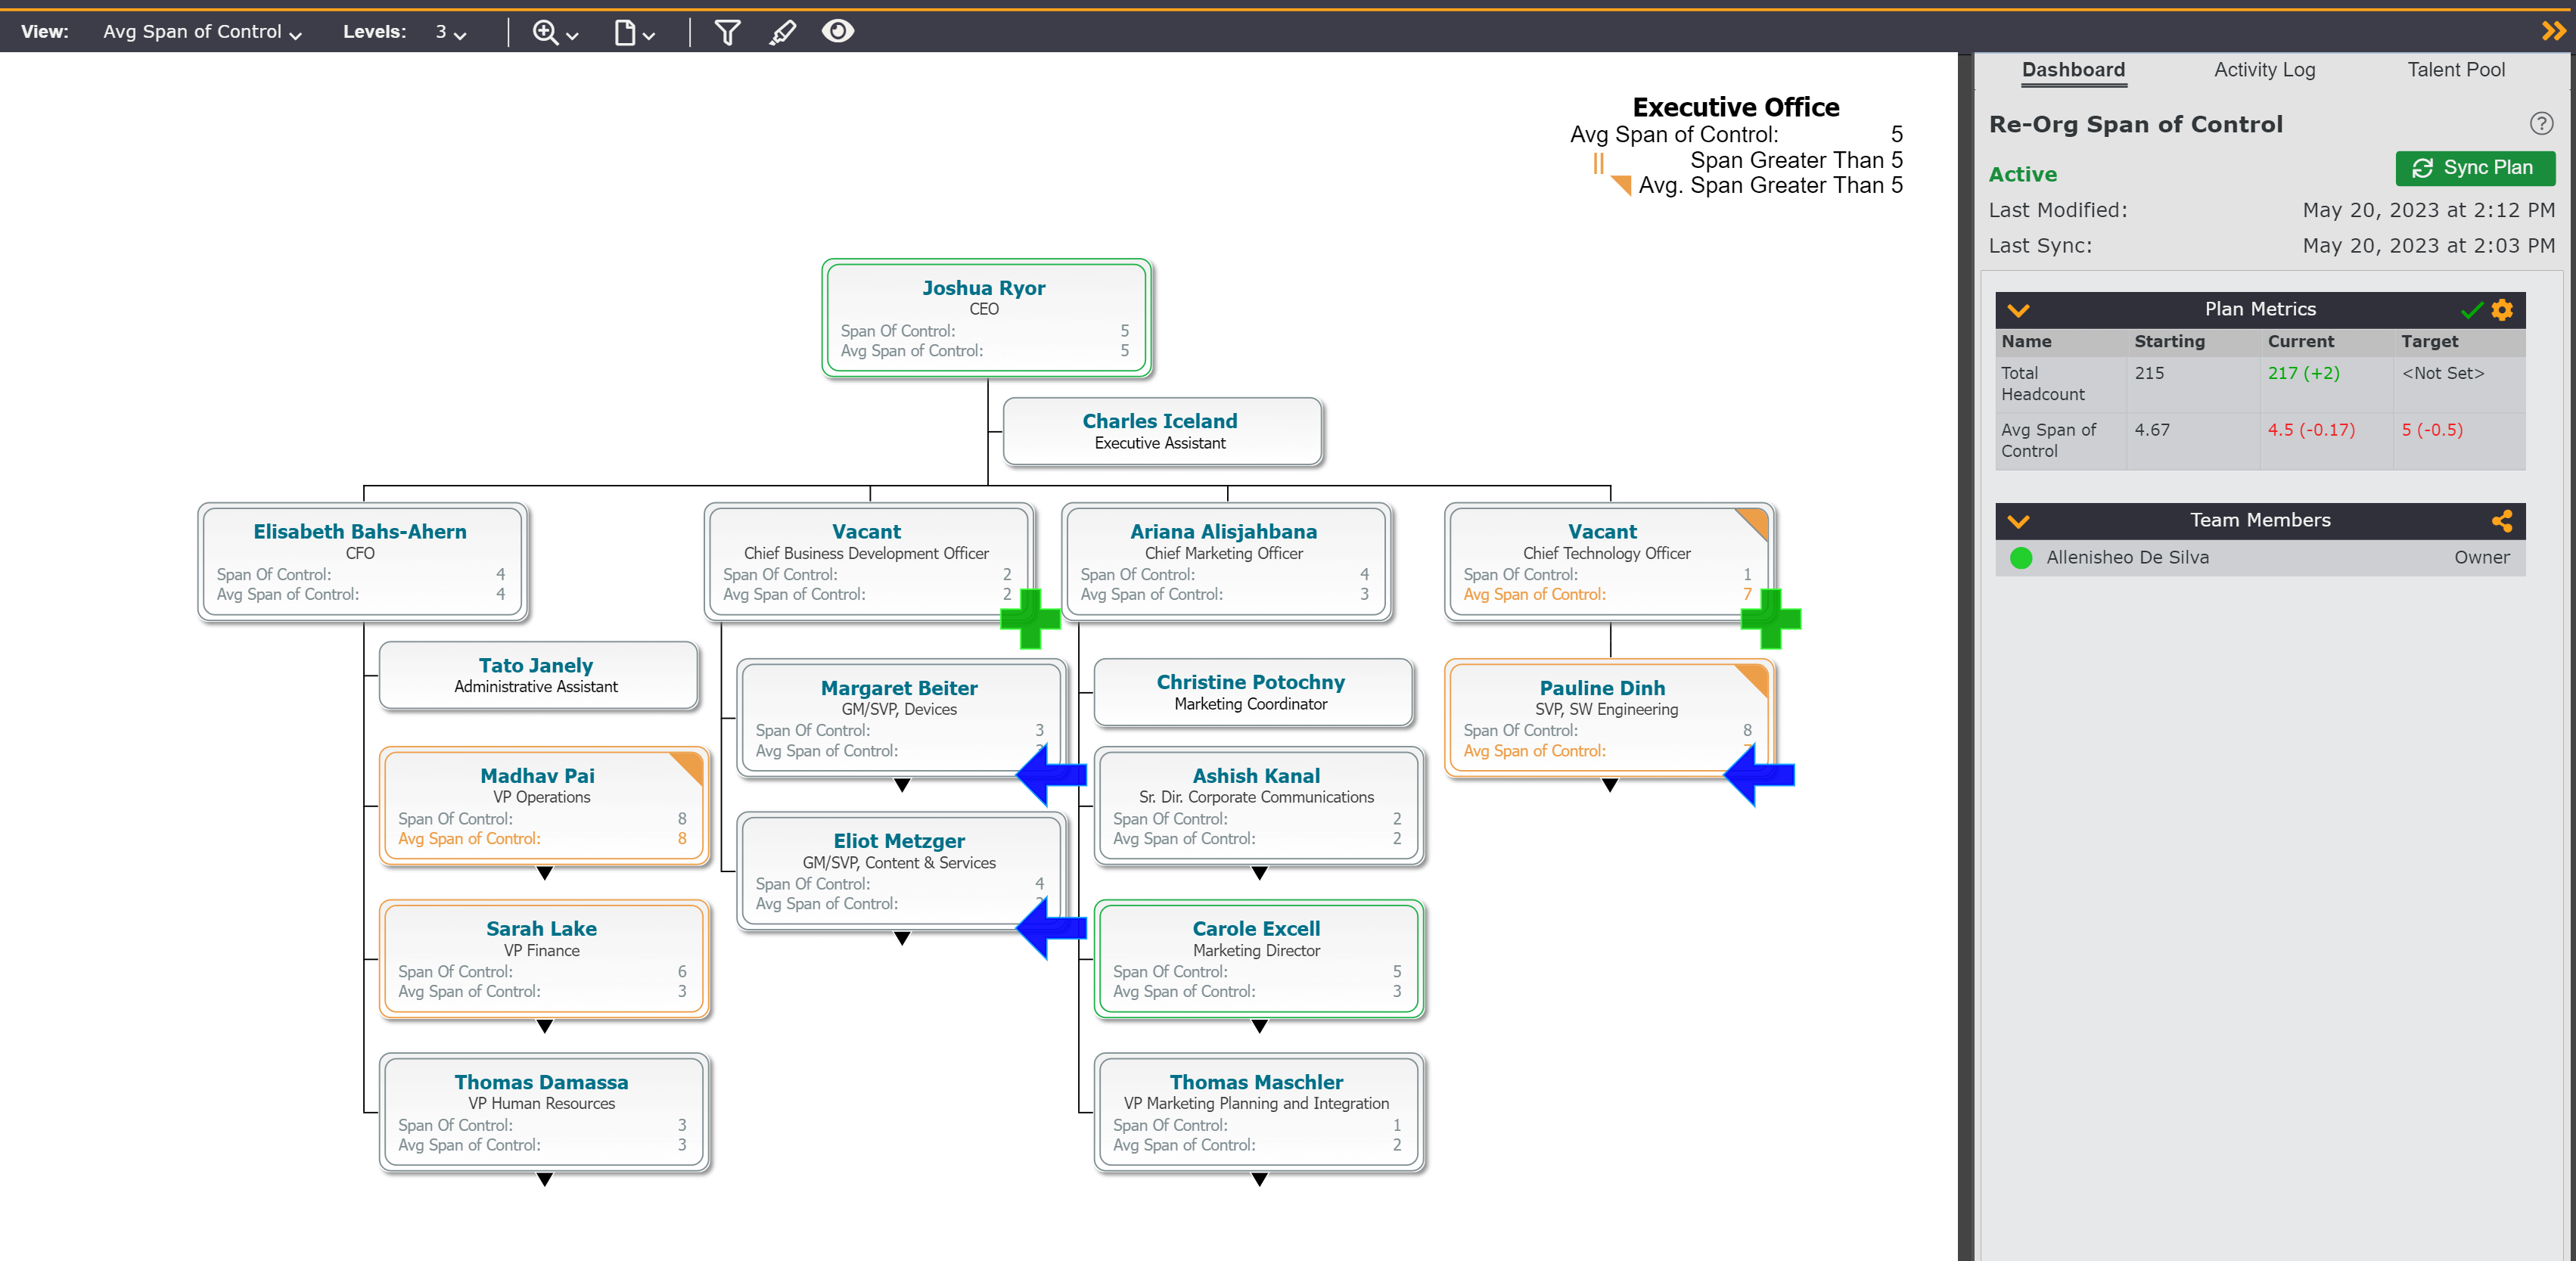Expand subordinates under Thomas Damassa
The width and height of the screenshot is (2576, 1261).
[544, 1180]
